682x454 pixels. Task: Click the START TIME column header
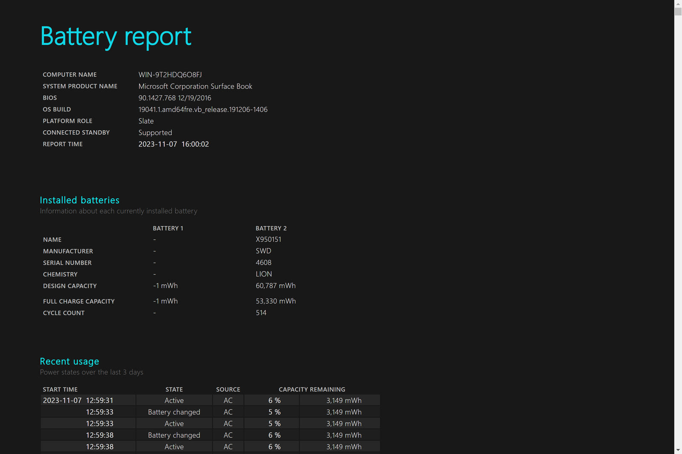(60, 389)
